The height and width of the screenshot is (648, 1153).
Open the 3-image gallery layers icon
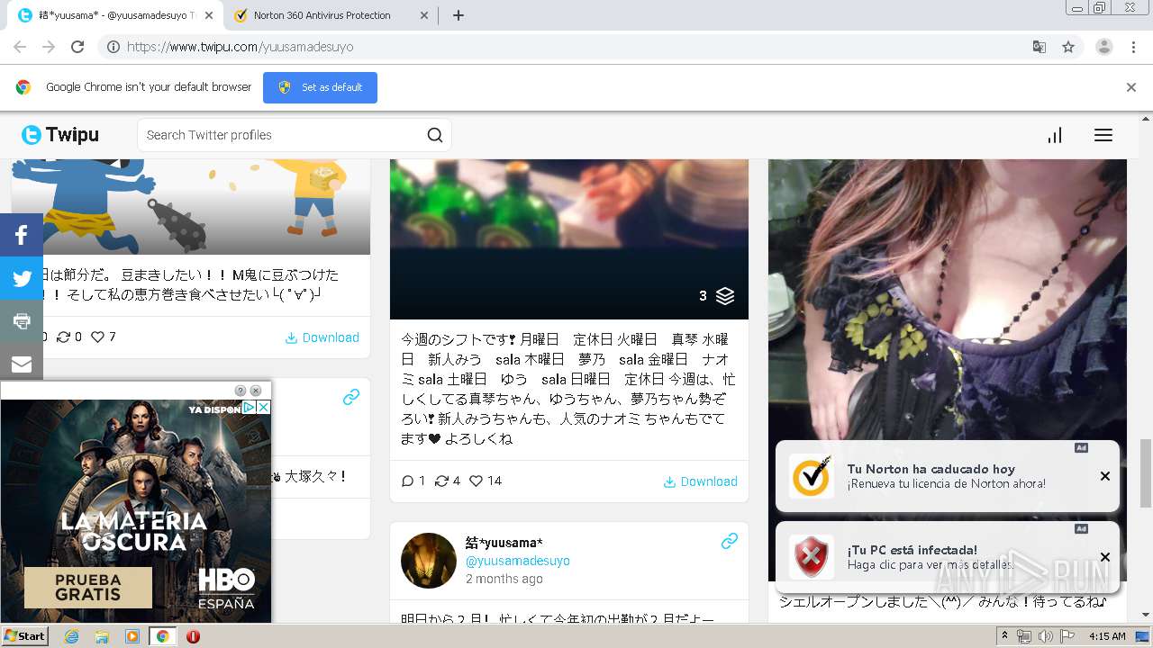click(x=725, y=296)
